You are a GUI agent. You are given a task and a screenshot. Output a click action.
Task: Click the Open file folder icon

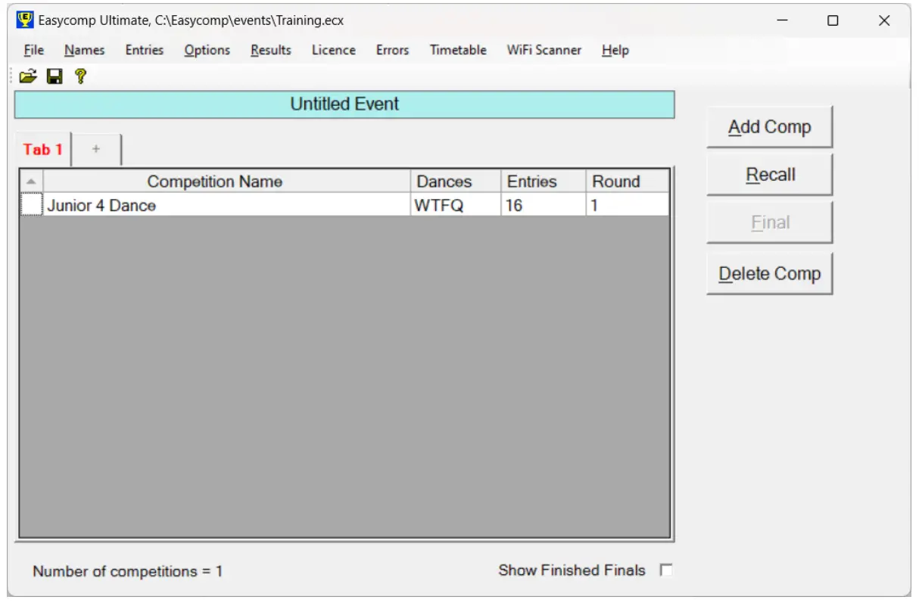[28, 76]
